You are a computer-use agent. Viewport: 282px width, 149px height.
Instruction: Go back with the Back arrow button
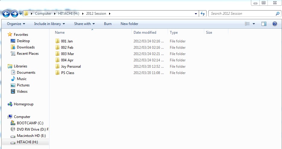[x=6, y=14]
